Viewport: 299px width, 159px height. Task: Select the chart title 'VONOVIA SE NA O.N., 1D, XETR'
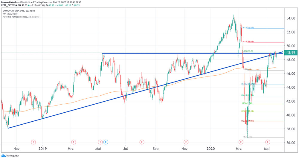click(x=19, y=11)
